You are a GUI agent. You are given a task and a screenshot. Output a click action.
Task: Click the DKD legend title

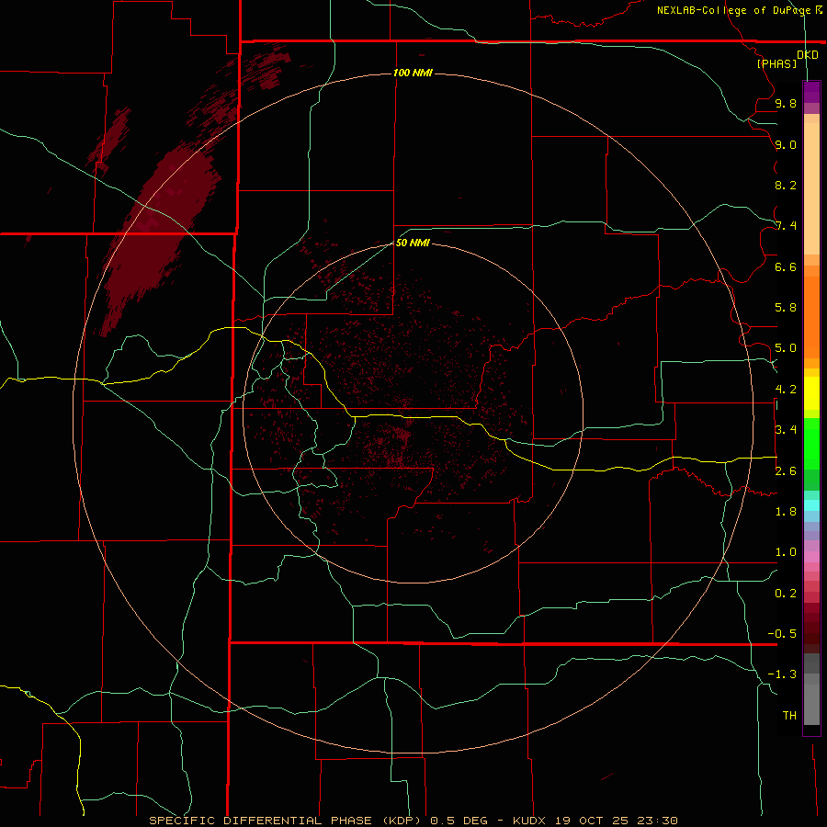[808, 55]
